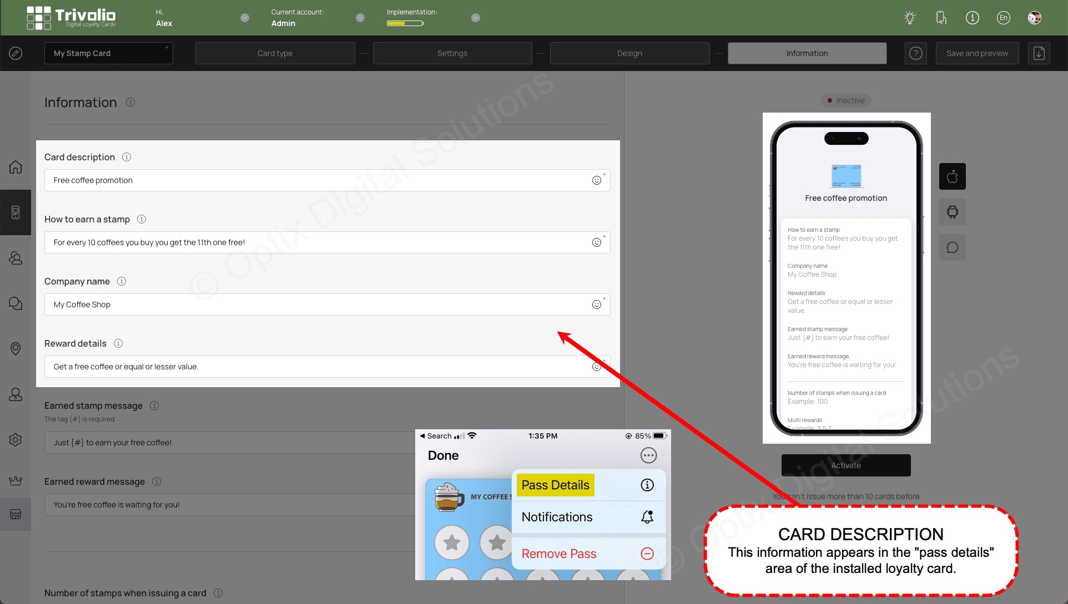Click 'Free coffee promotion' text in phone preview
The width and height of the screenshot is (1068, 604).
846,198
